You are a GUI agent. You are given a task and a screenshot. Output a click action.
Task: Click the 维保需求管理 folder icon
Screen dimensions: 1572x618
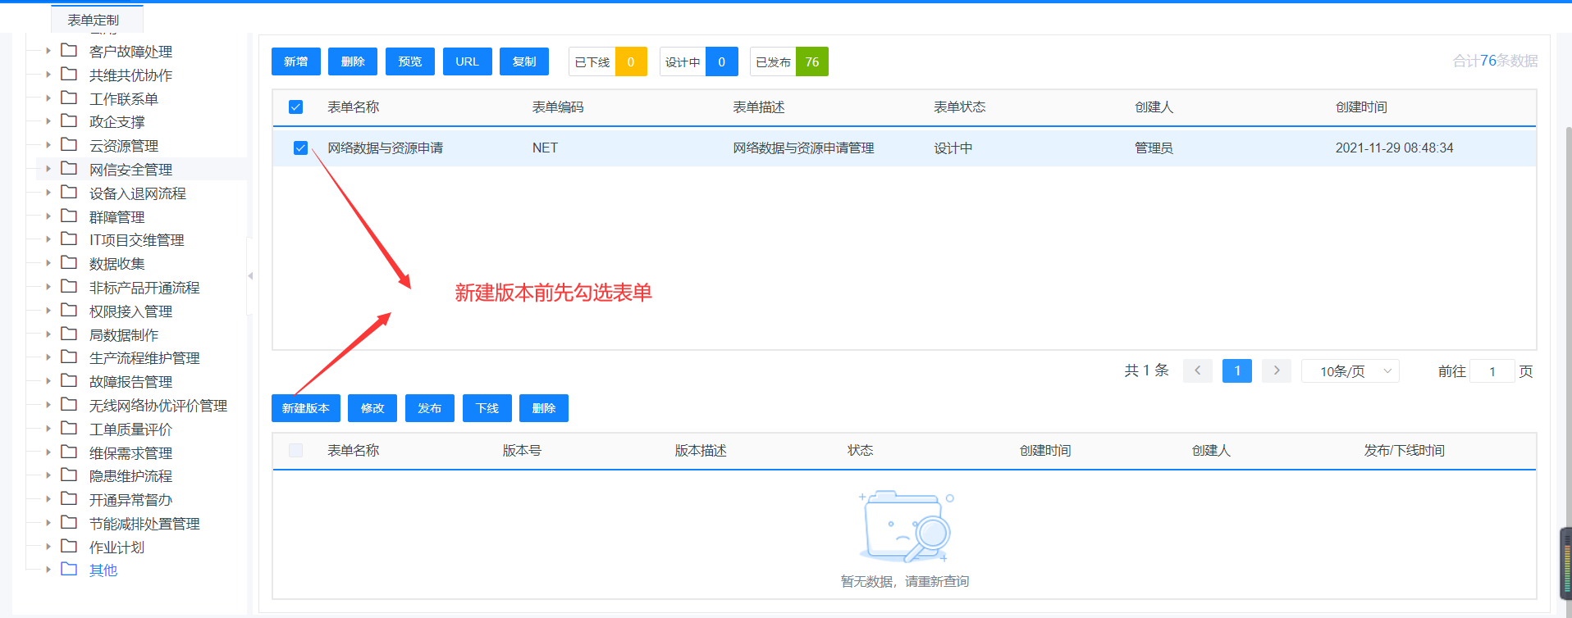tap(69, 452)
